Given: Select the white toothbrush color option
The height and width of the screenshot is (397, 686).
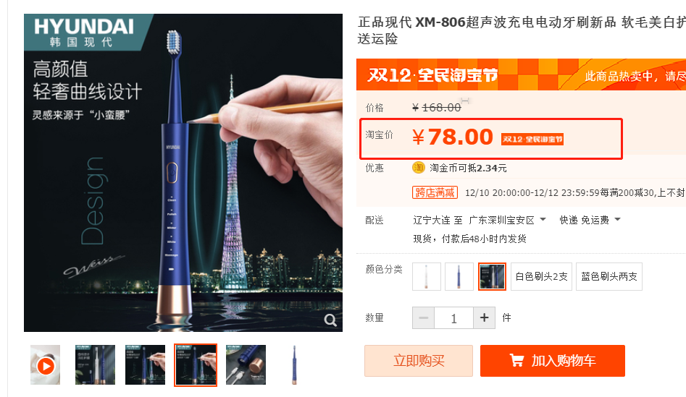Looking at the screenshot, I should point(427,276).
